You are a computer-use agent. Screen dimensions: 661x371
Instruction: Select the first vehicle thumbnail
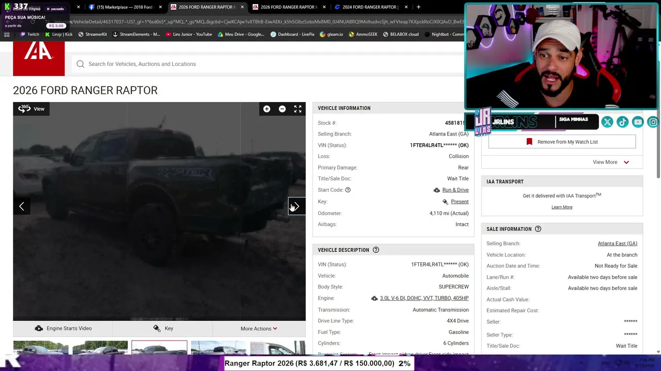pyautogui.click(x=41, y=348)
